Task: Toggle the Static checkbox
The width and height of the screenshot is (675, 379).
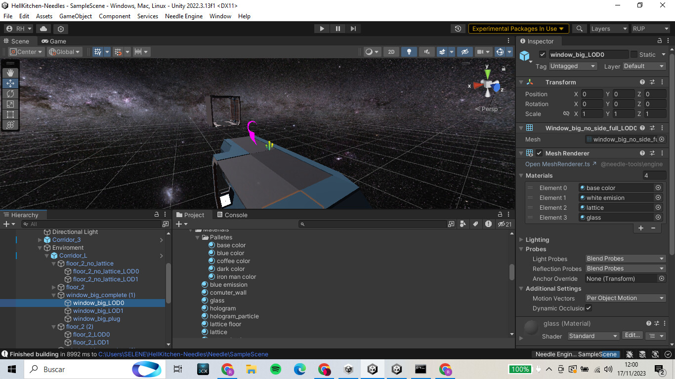Action: (634, 55)
